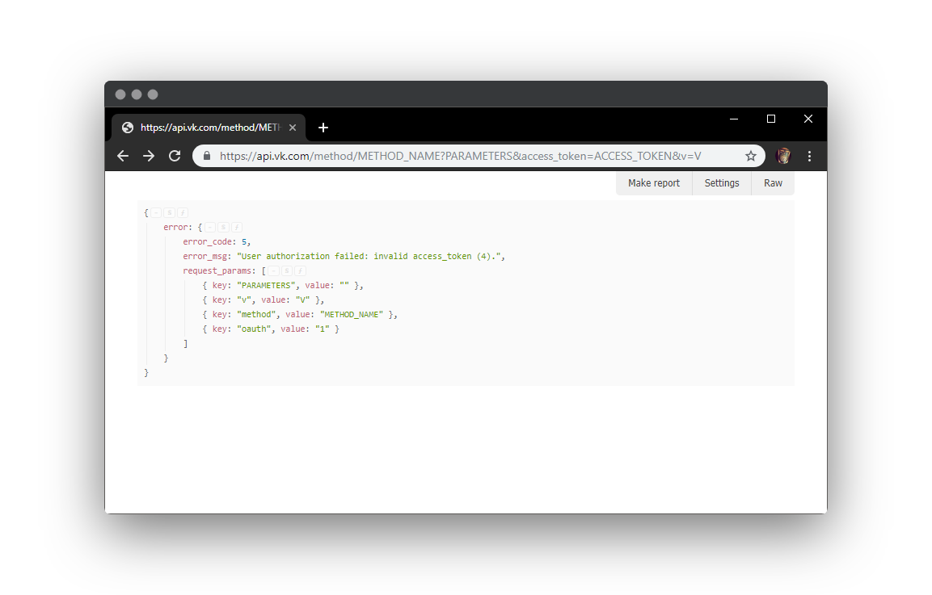Minimize the browser window

click(x=734, y=119)
